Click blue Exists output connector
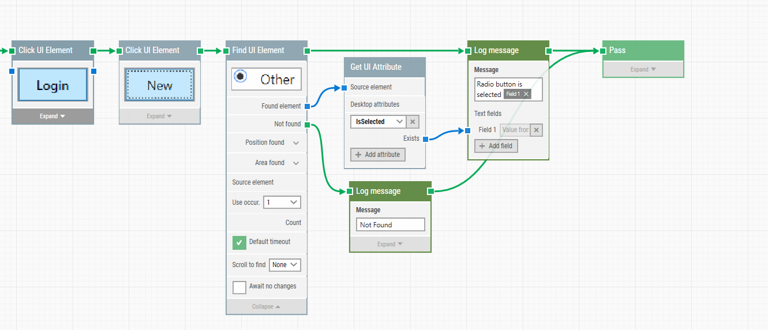This screenshot has width=768, height=330. click(x=425, y=139)
